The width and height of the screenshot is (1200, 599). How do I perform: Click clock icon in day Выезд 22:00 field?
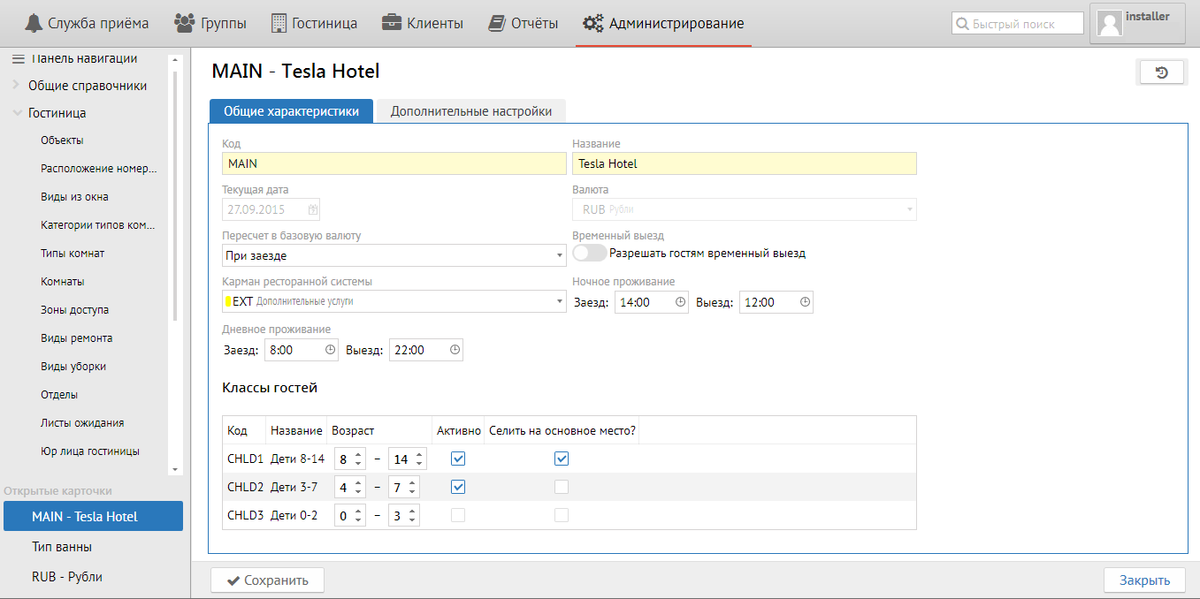454,350
